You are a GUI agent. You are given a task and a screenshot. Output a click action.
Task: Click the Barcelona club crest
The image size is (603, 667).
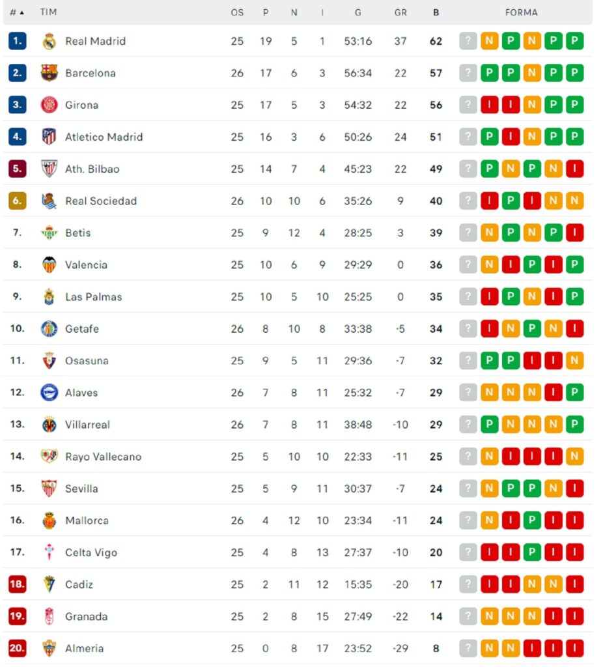coord(49,73)
